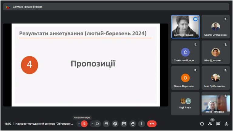Select Ніна Довгопол's participant tile
233x131 pixels.
pos(216,52)
